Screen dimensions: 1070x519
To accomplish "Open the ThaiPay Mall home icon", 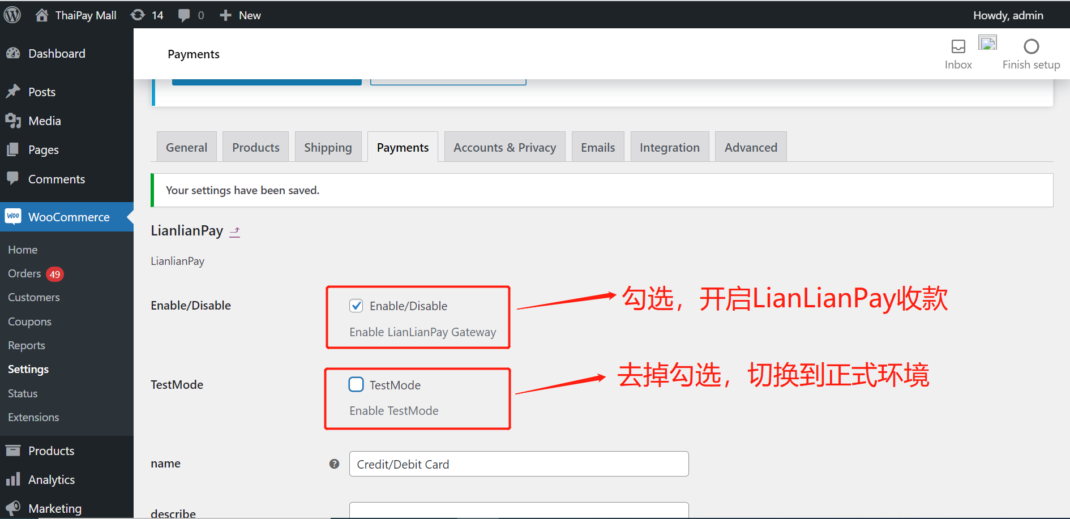I will (42, 15).
